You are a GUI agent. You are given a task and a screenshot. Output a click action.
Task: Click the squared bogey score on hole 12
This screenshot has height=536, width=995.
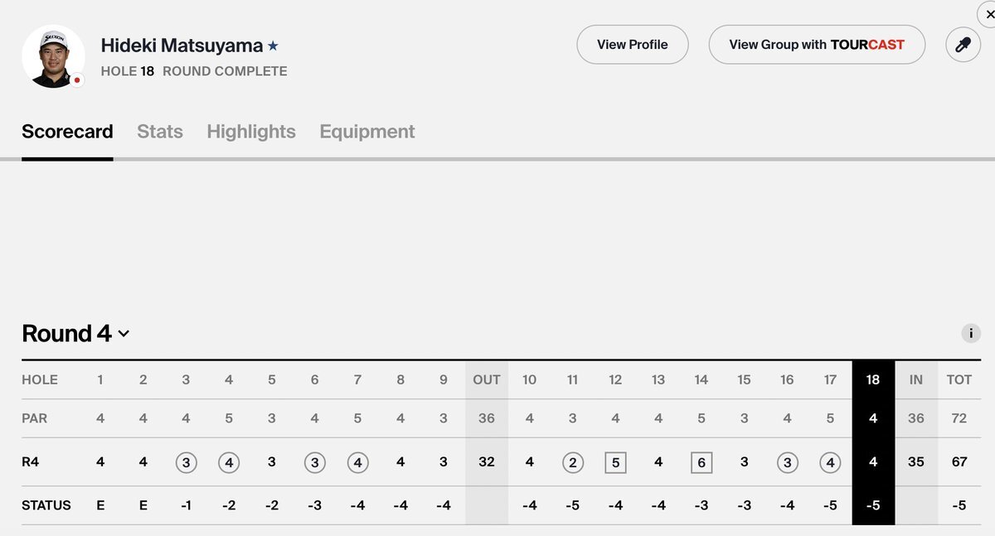(x=615, y=462)
